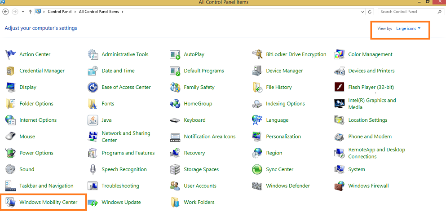The width and height of the screenshot is (446, 212).
Task: Open the Internet Options link
Action: point(38,120)
